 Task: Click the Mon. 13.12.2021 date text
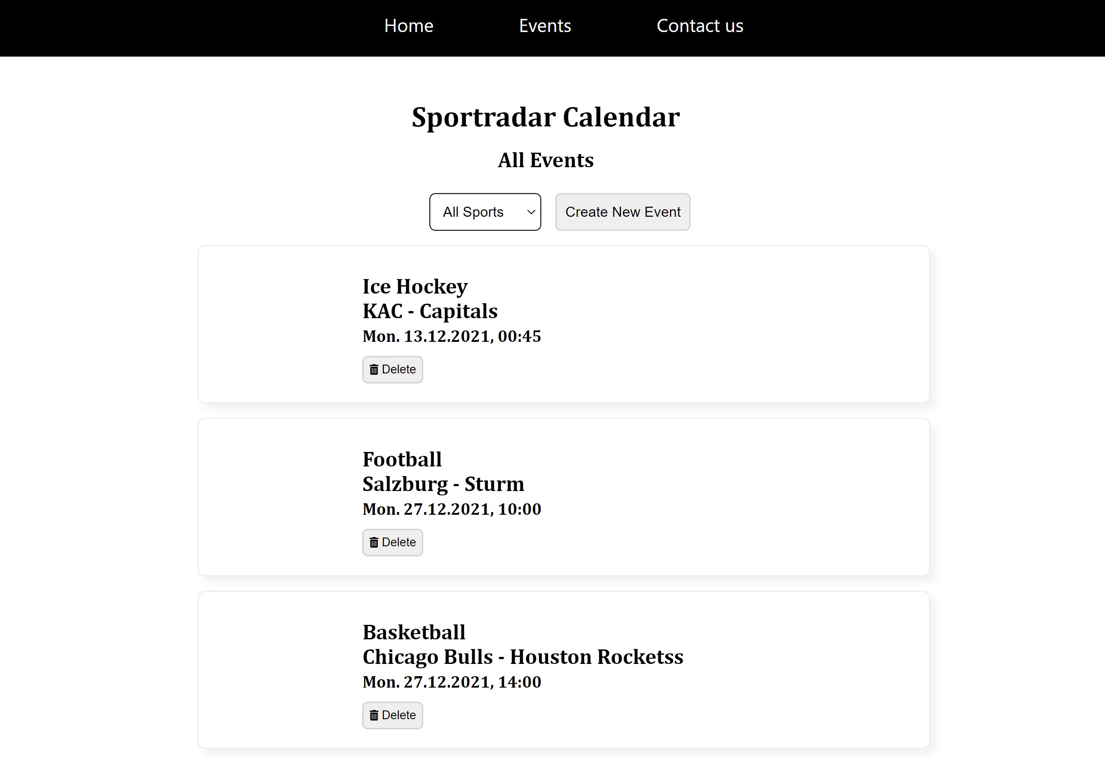click(x=451, y=336)
